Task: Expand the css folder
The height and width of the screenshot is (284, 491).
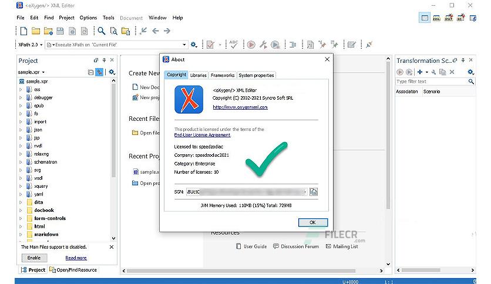Action: (x=21, y=89)
